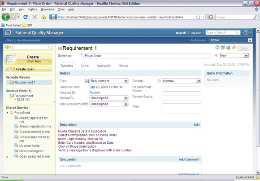Screen dimensions: 260x181
Task: Click the Requirement icon beside the Type dropdown
Action: tap(87, 81)
